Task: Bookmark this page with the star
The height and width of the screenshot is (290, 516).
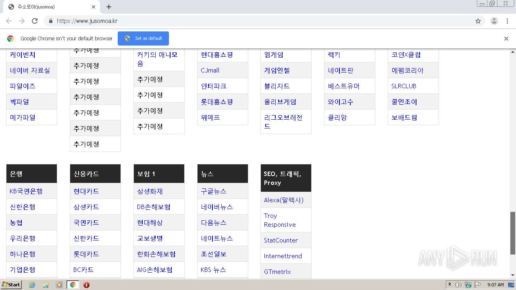Action: 478,21
